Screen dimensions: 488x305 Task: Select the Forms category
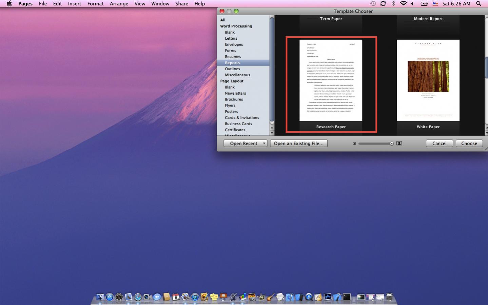coord(230,51)
